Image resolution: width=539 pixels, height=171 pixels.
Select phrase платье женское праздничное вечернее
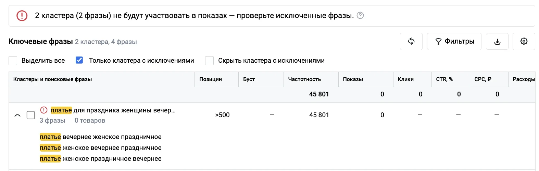coord(101,159)
